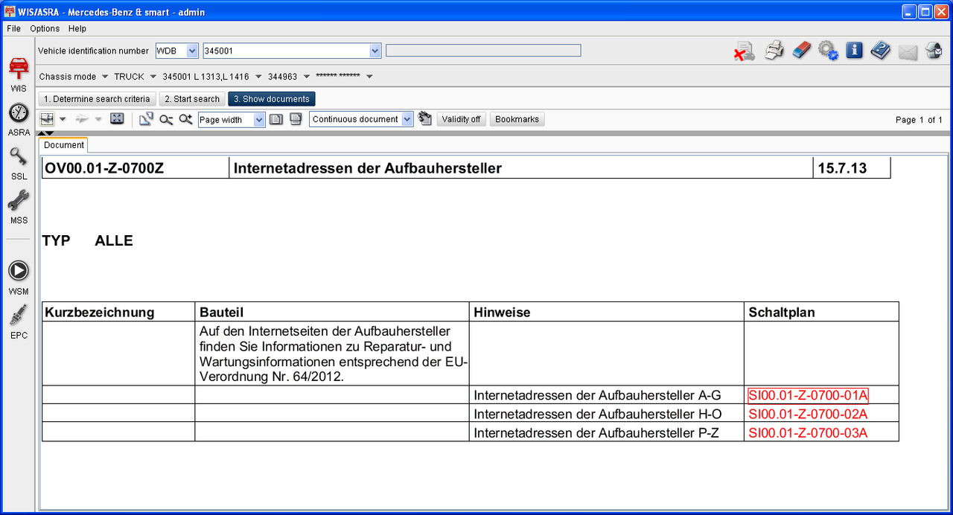The width and height of the screenshot is (953, 515).
Task: Open the WSM play module
Action: pos(19,277)
